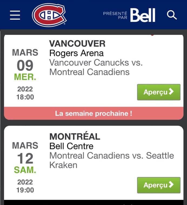
Task: Click the Aperçu button for Vancouver game
Action: coord(159,92)
